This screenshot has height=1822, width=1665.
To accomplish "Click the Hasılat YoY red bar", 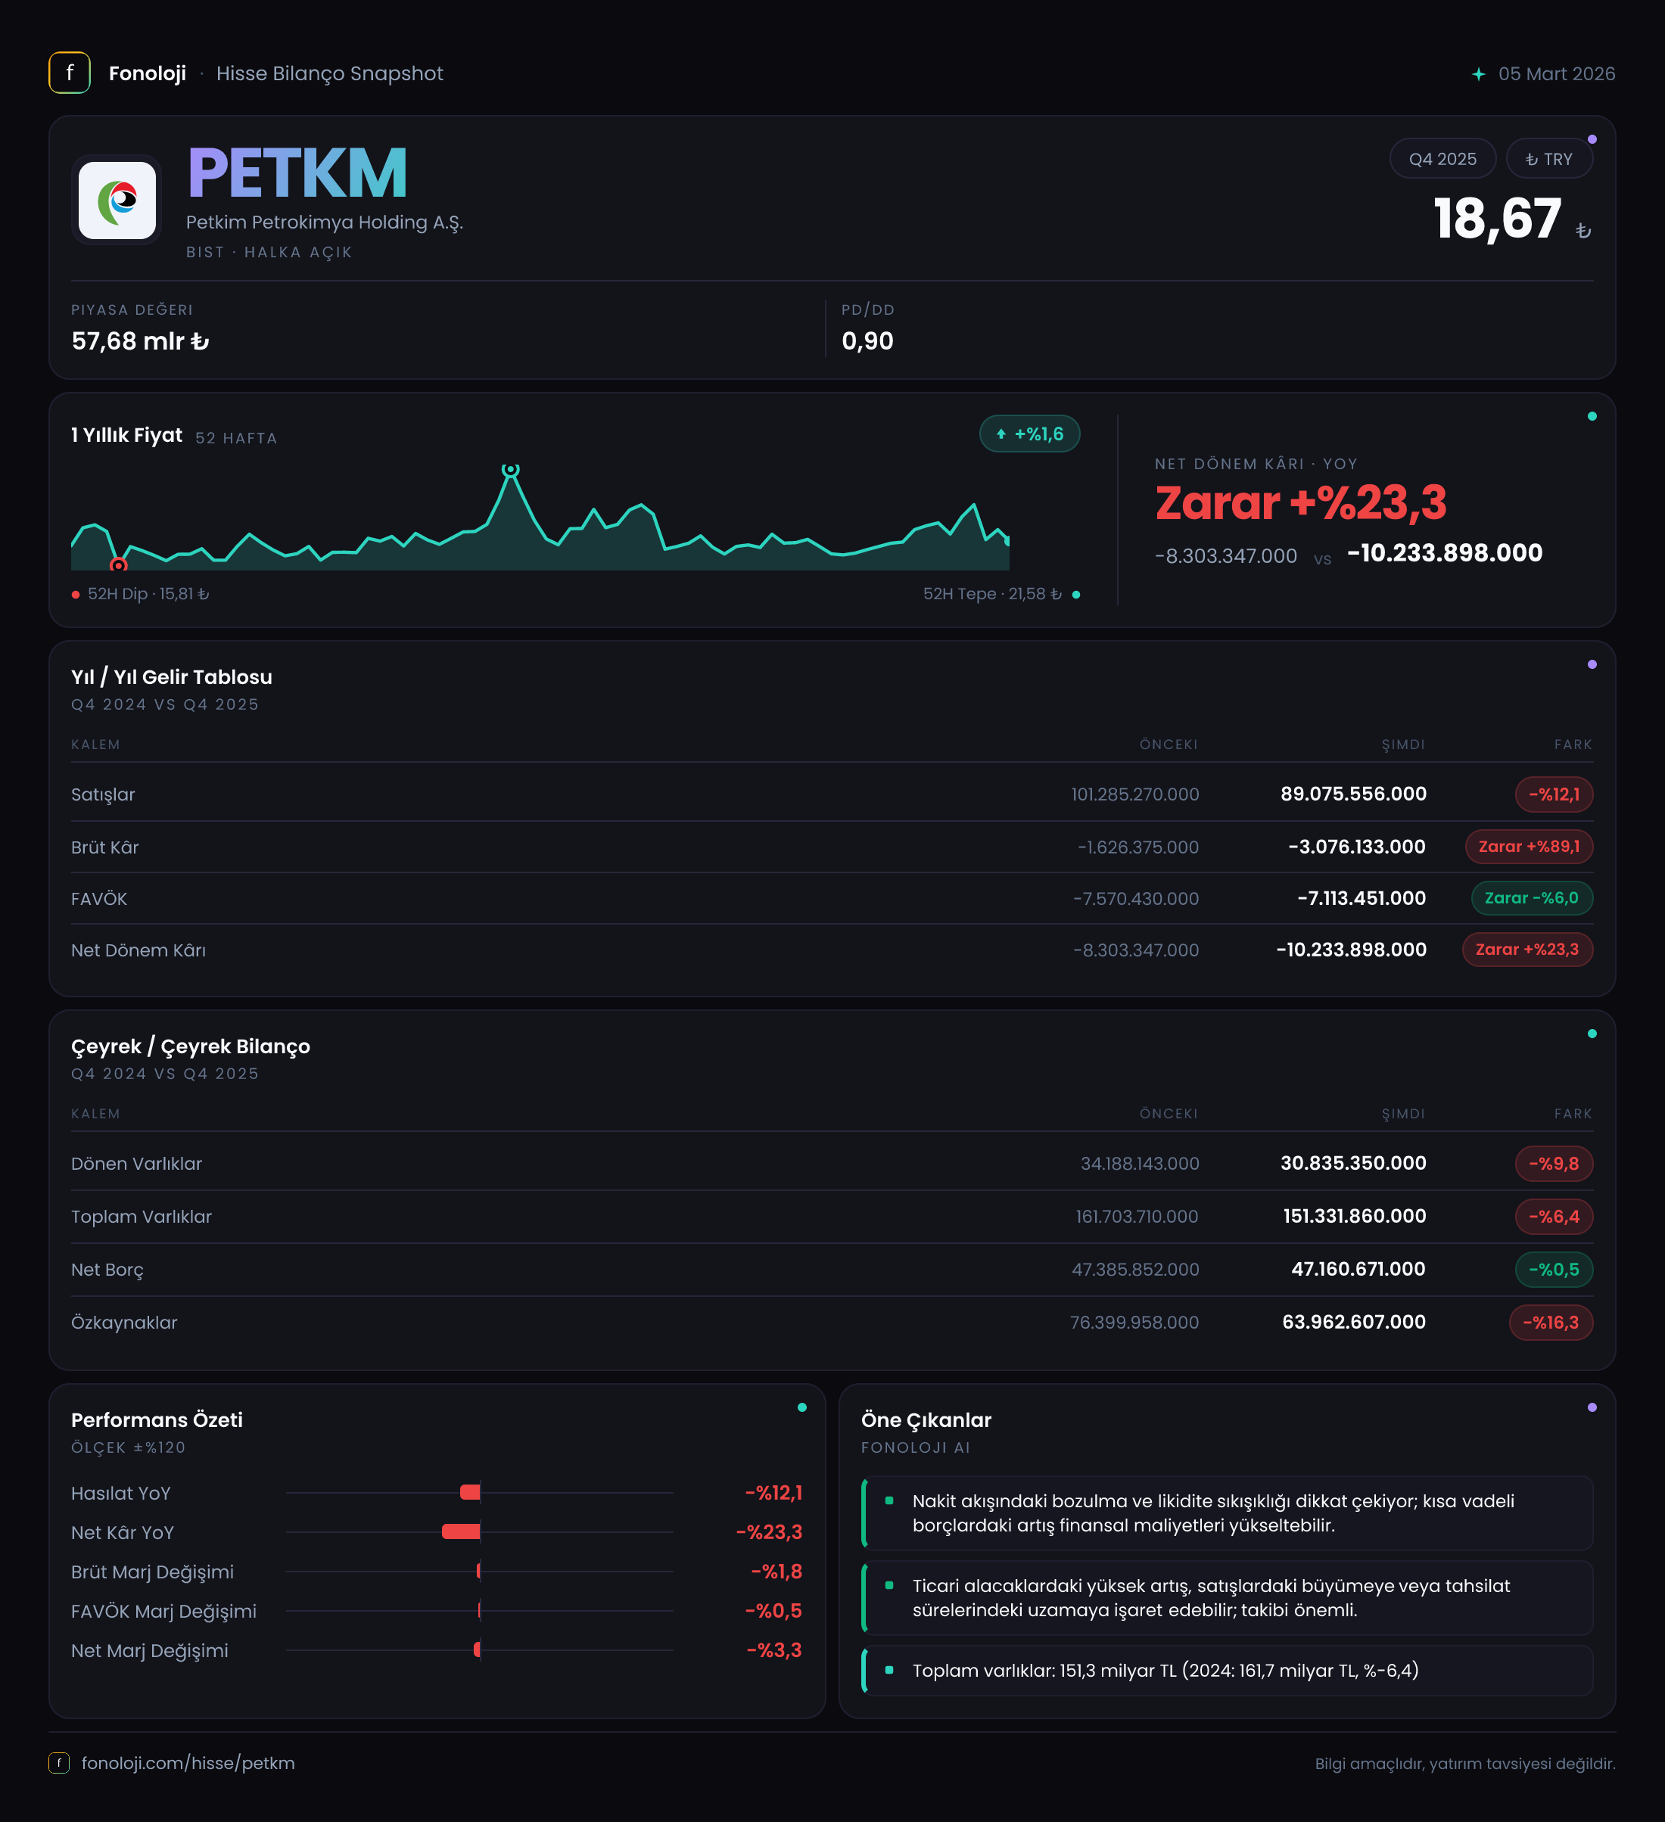I will pyautogui.click(x=470, y=1492).
